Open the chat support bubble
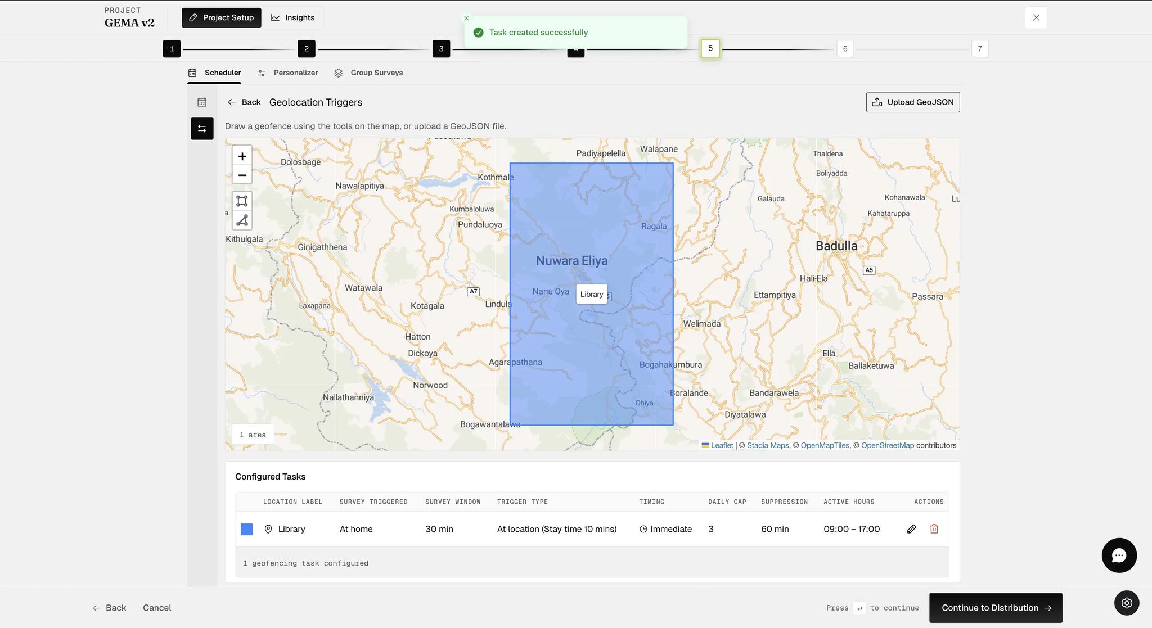The width and height of the screenshot is (1152, 628). pyautogui.click(x=1119, y=555)
